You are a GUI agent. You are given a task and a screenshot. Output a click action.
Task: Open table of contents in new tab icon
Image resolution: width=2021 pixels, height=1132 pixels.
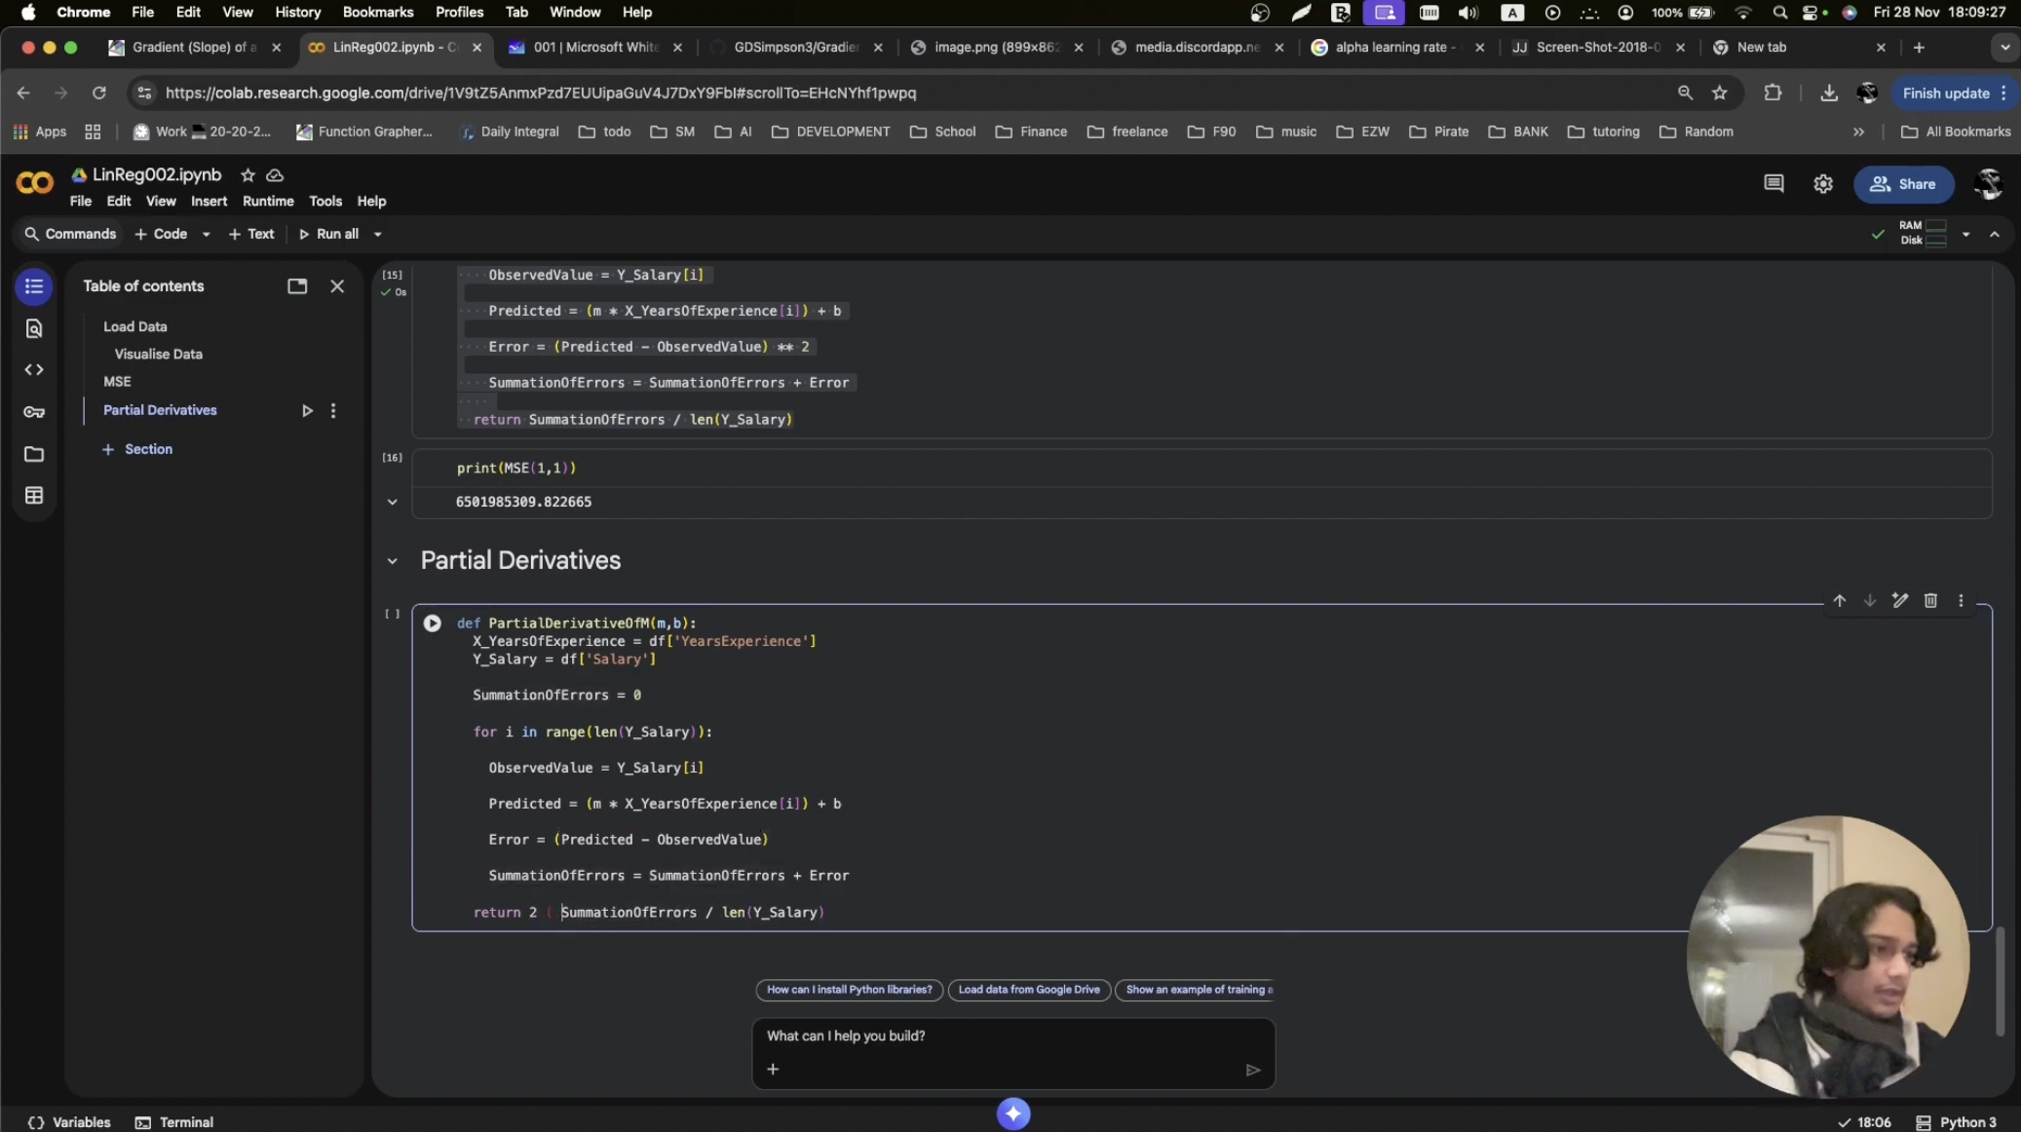297,286
